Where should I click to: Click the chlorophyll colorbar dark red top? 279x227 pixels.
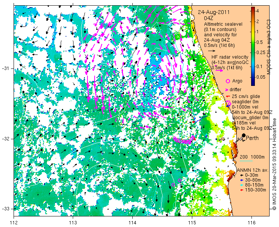[x=253, y=9]
